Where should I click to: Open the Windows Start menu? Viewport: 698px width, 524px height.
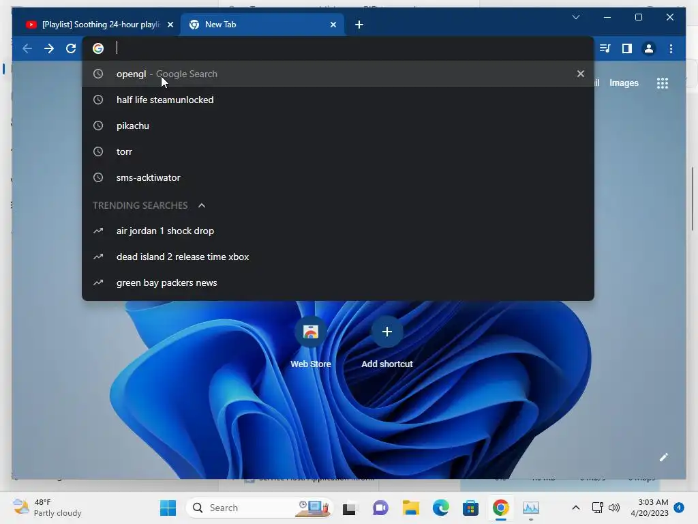pos(168,508)
